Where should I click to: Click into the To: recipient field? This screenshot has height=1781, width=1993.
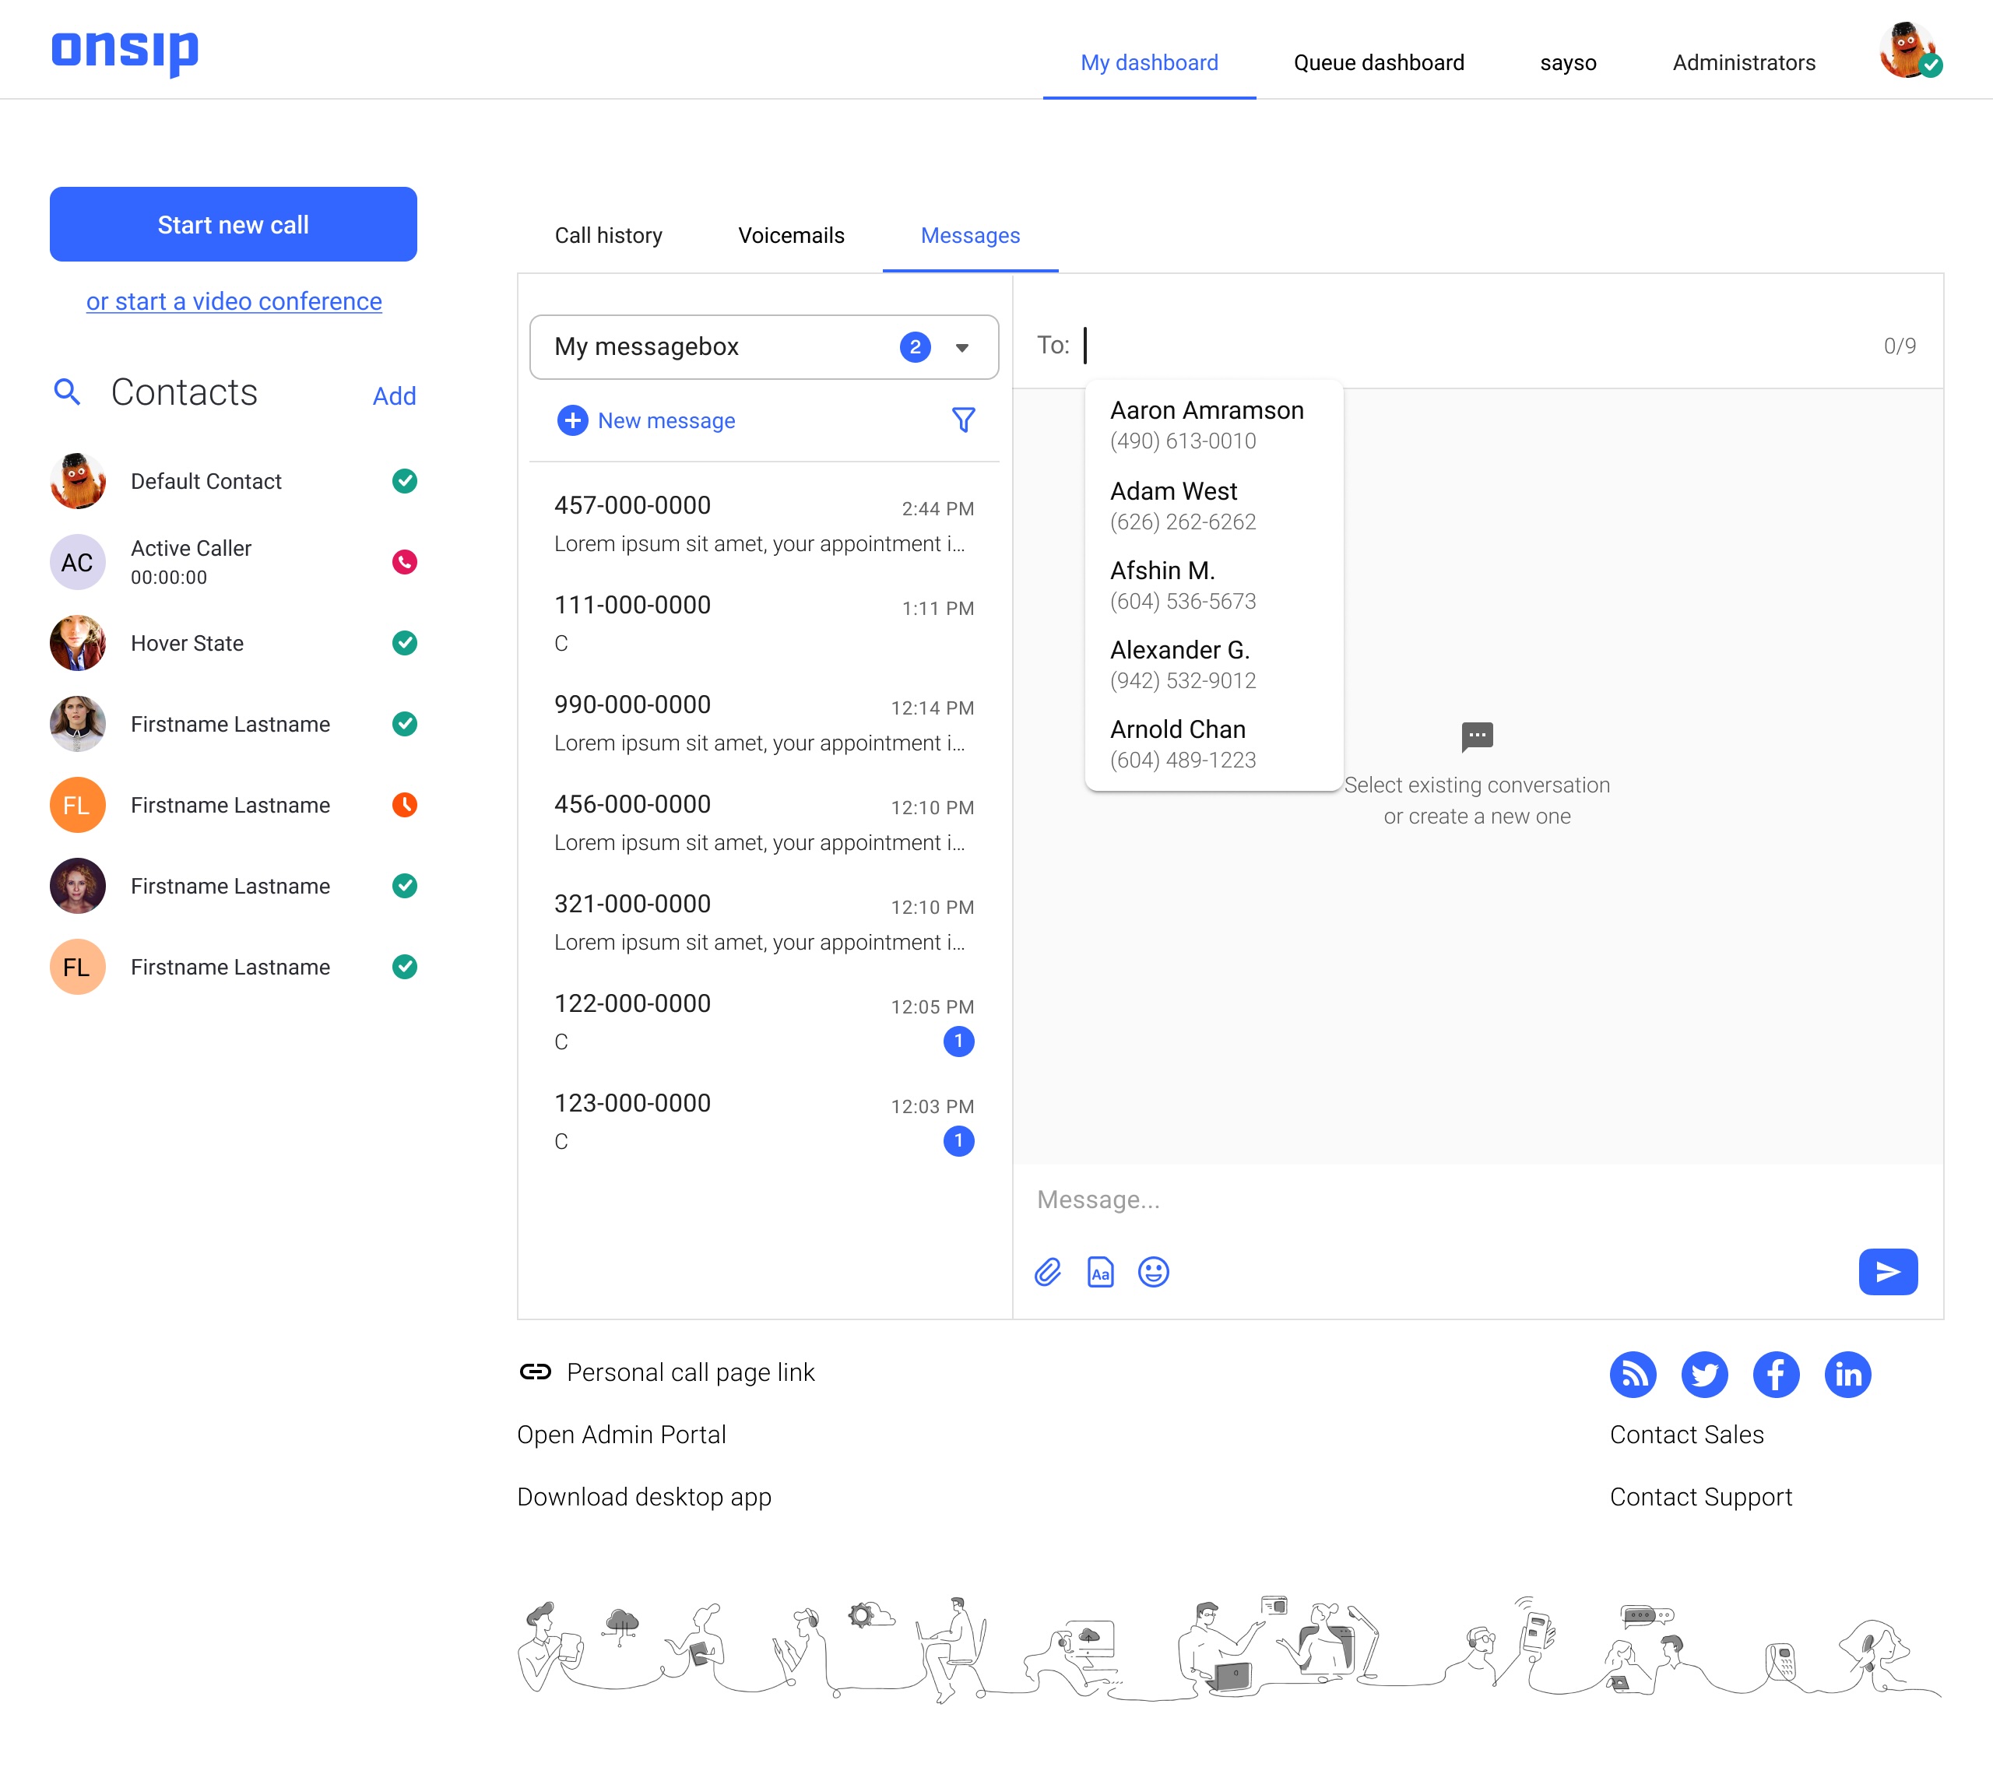1478,346
